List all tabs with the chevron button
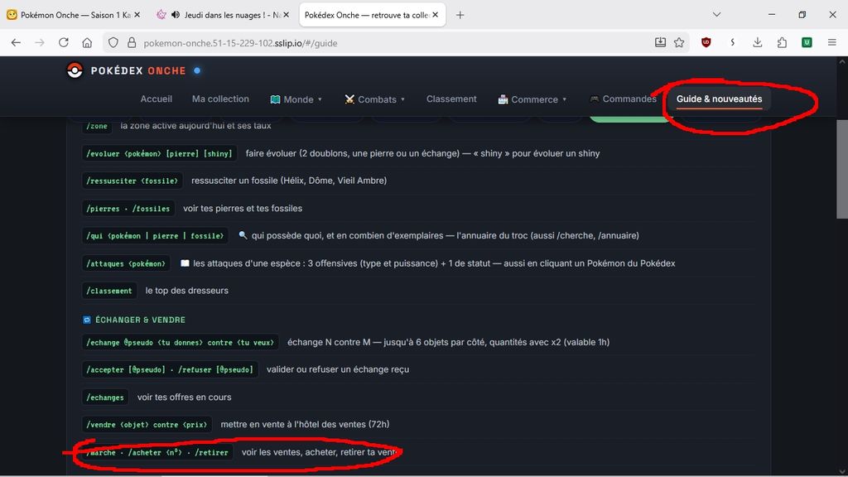This screenshot has height=477, width=848. pos(716,15)
